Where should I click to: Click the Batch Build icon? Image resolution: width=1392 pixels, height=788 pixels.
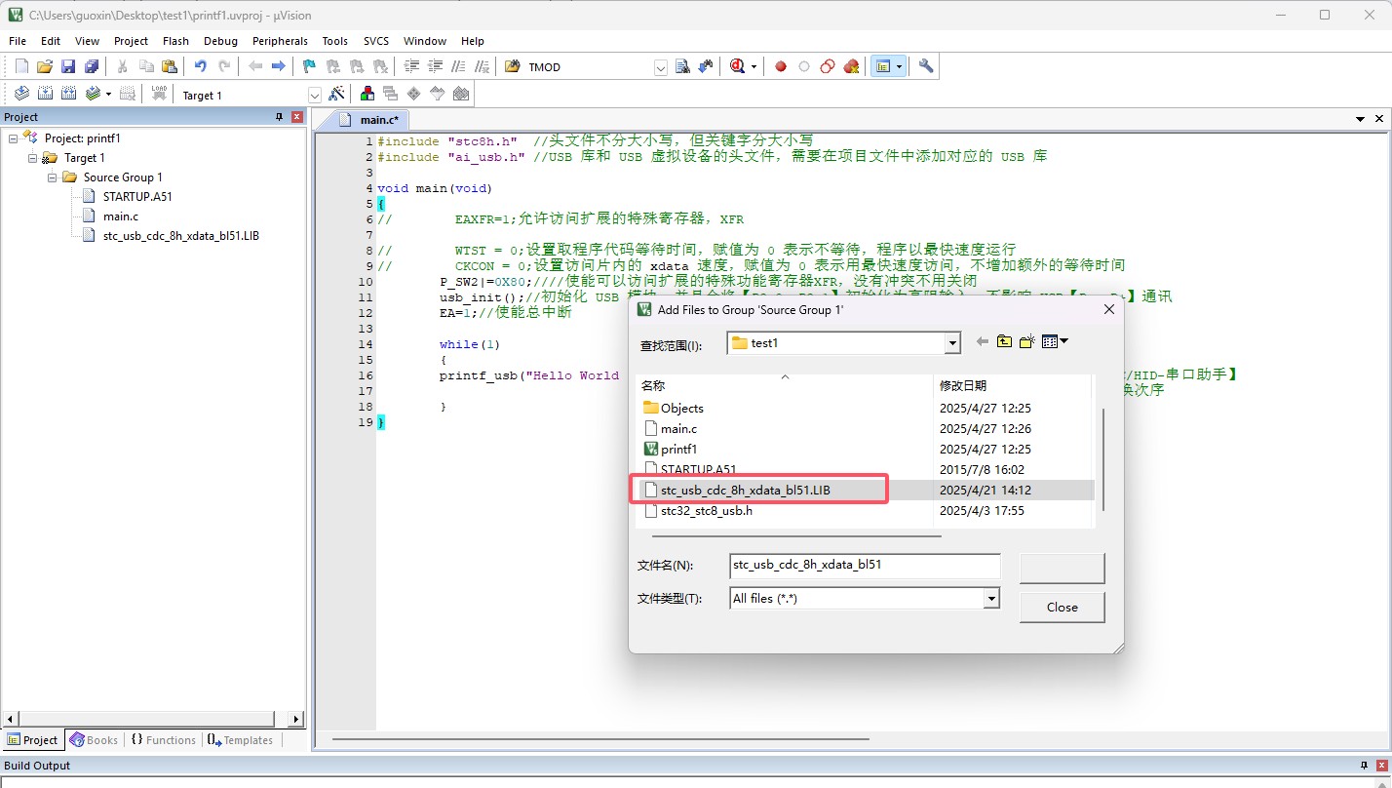[94, 94]
